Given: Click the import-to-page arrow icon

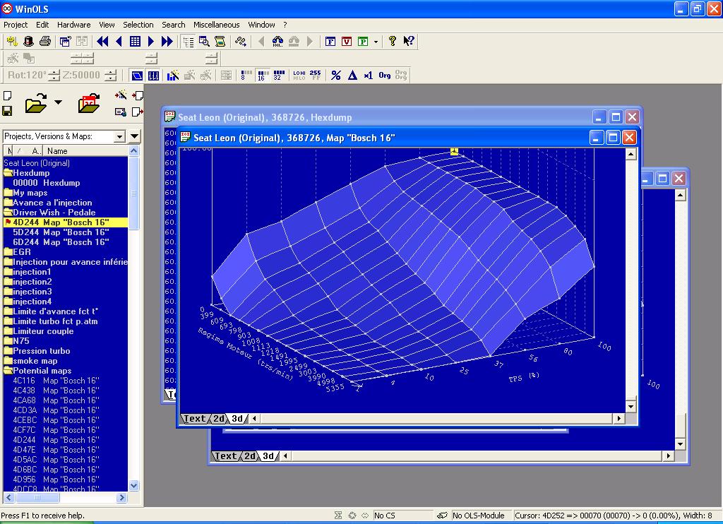Looking at the screenshot, I should pyautogui.click(x=138, y=95).
